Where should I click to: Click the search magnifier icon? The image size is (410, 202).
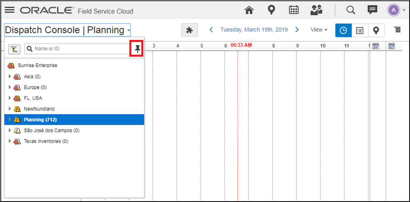coord(351,10)
